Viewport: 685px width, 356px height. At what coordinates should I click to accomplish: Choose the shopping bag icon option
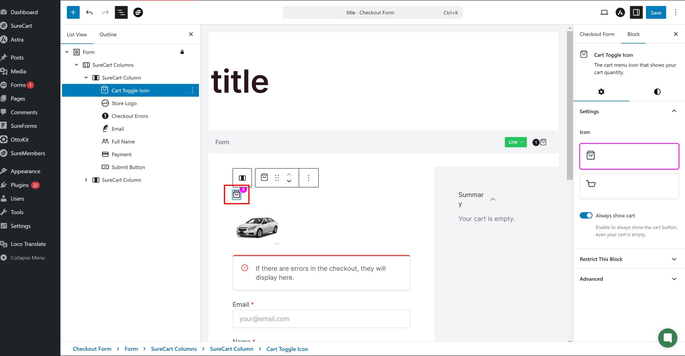(x=629, y=156)
